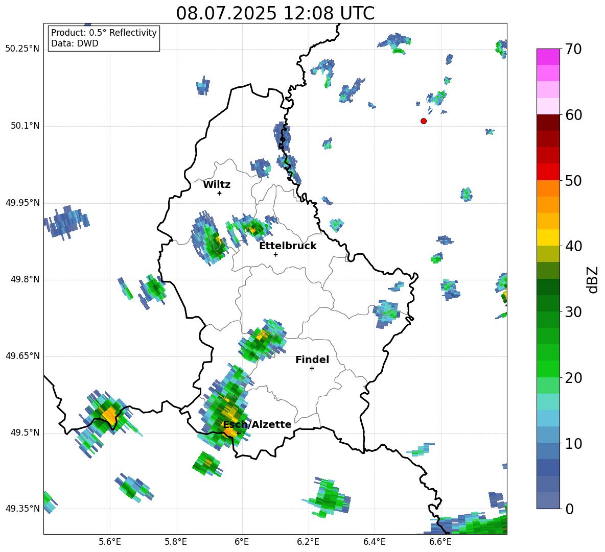The image size is (605, 552).
Task: Click the Product: 0.5° Reflectivity text
Action: [104, 33]
